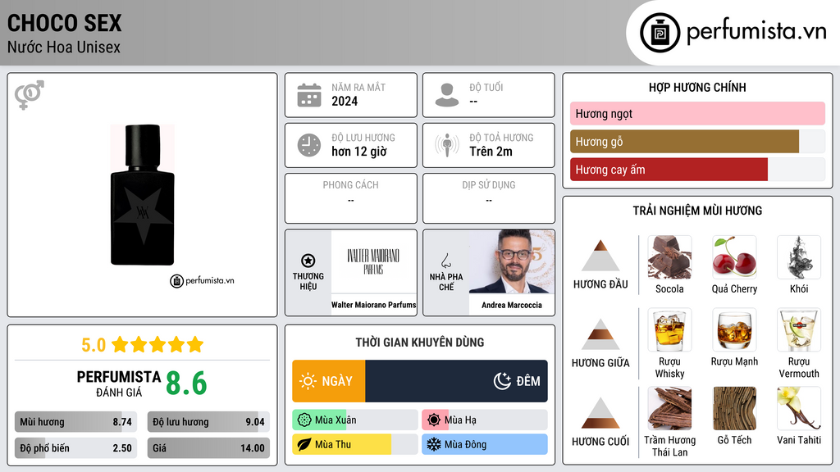The width and height of the screenshot is (840, 472).
Task: Click the CHOCO SEX title
Action: tap(64, 23)
